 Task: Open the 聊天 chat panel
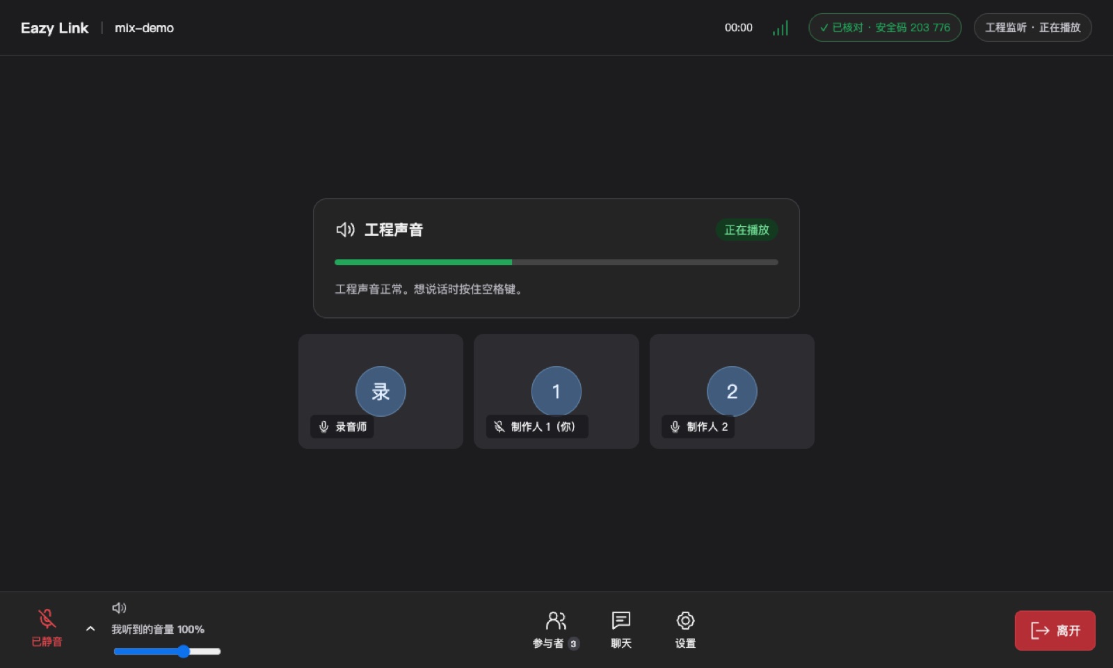coord(621,630)
